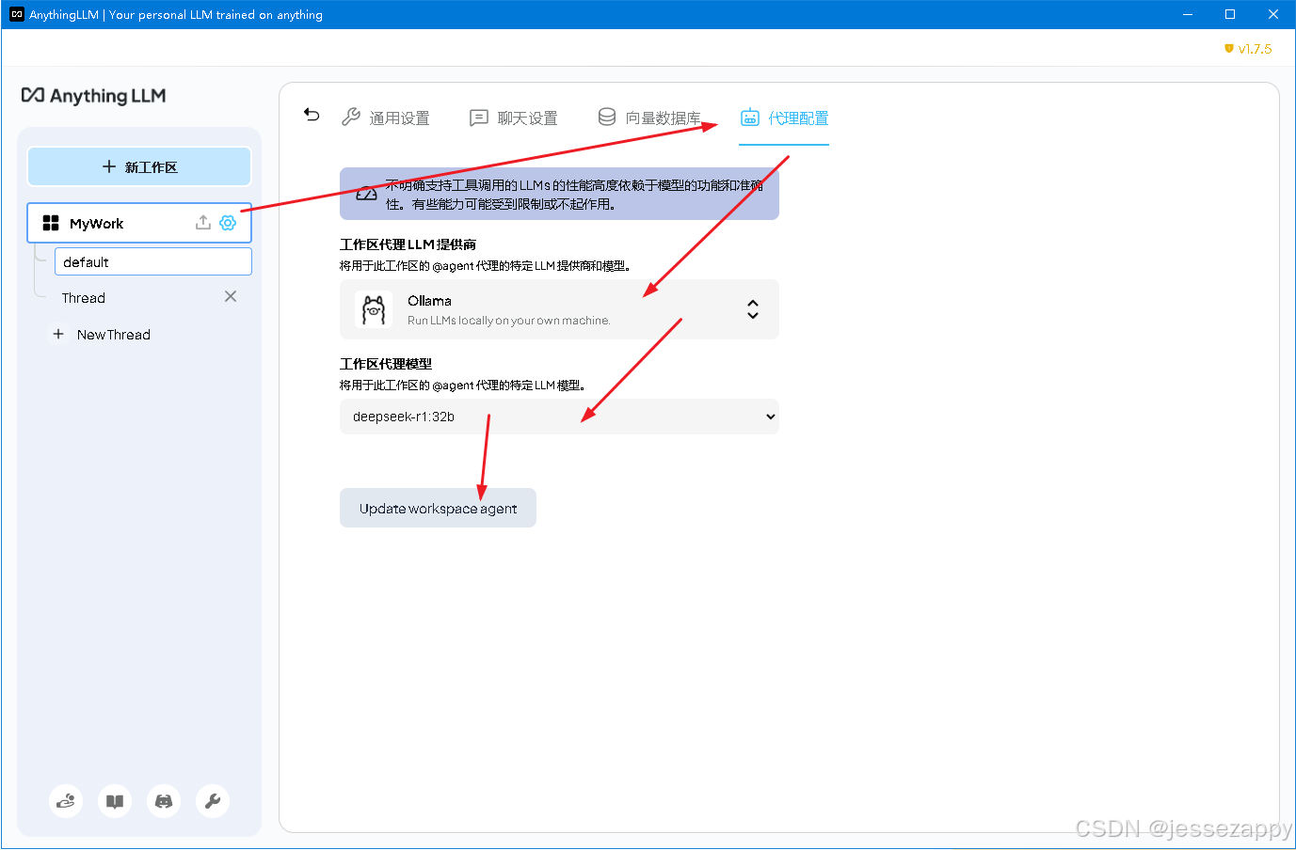The width and height of the screenshot is (1296, 850).
Task: Click the plus icon next to New Thread
Action: pyautogui.click(x=58, y=334)
